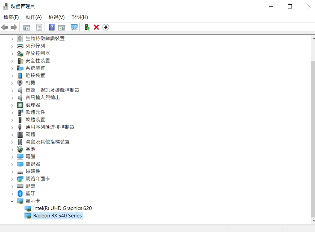
Task: Select the 電池 category label
Action: (30, 149)
